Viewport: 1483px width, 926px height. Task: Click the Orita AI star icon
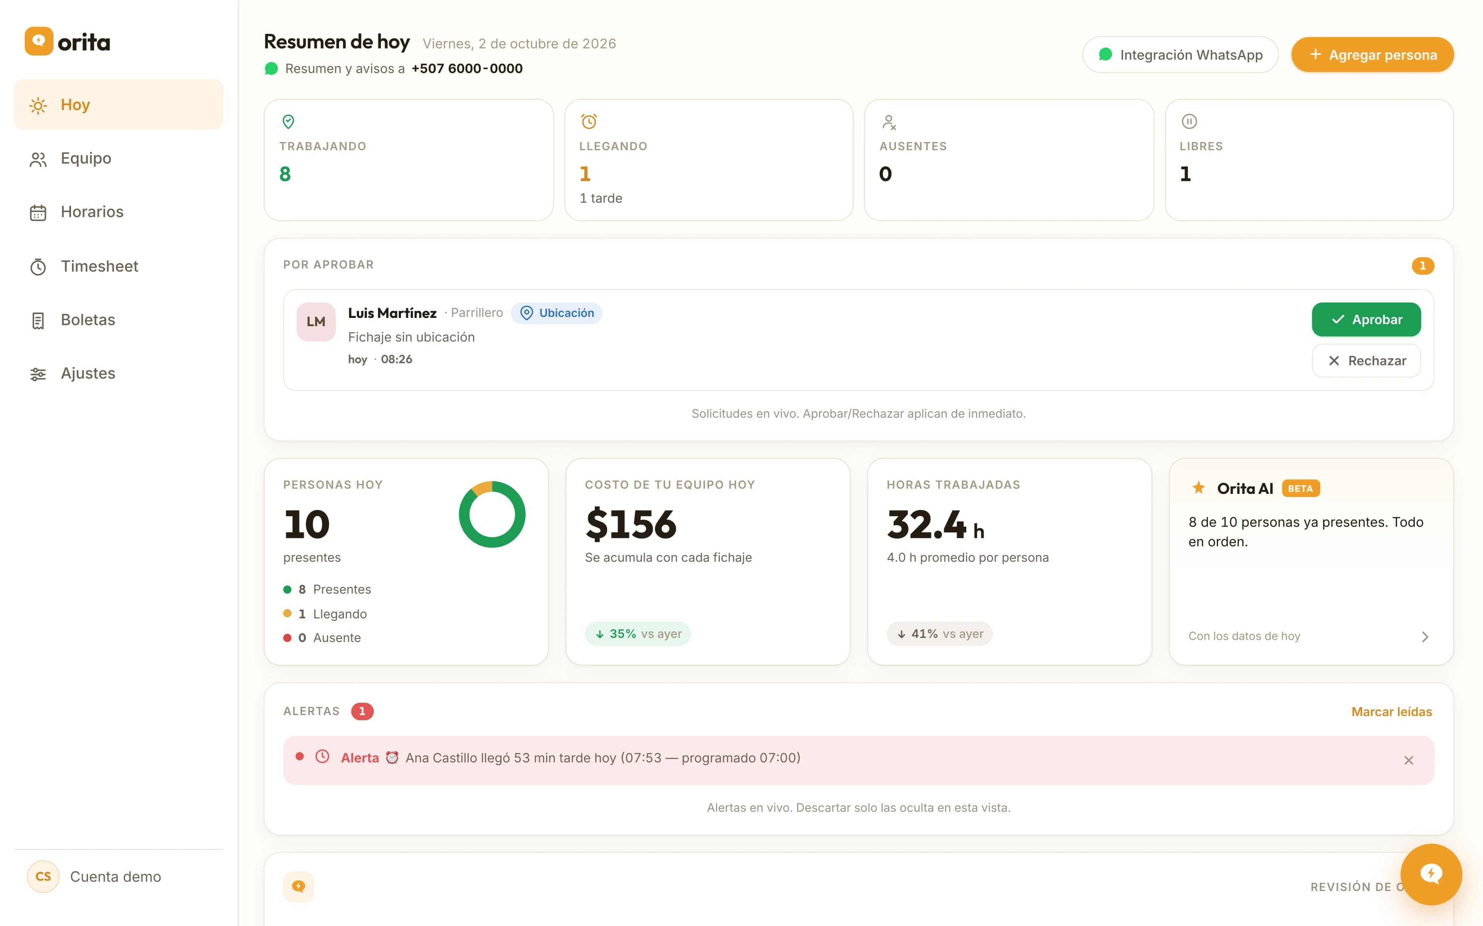pyautogui.click(x=1199, y=488)
